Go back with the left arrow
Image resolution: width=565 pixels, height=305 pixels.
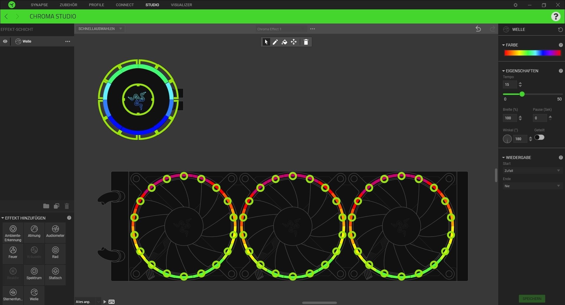[6, 16]
